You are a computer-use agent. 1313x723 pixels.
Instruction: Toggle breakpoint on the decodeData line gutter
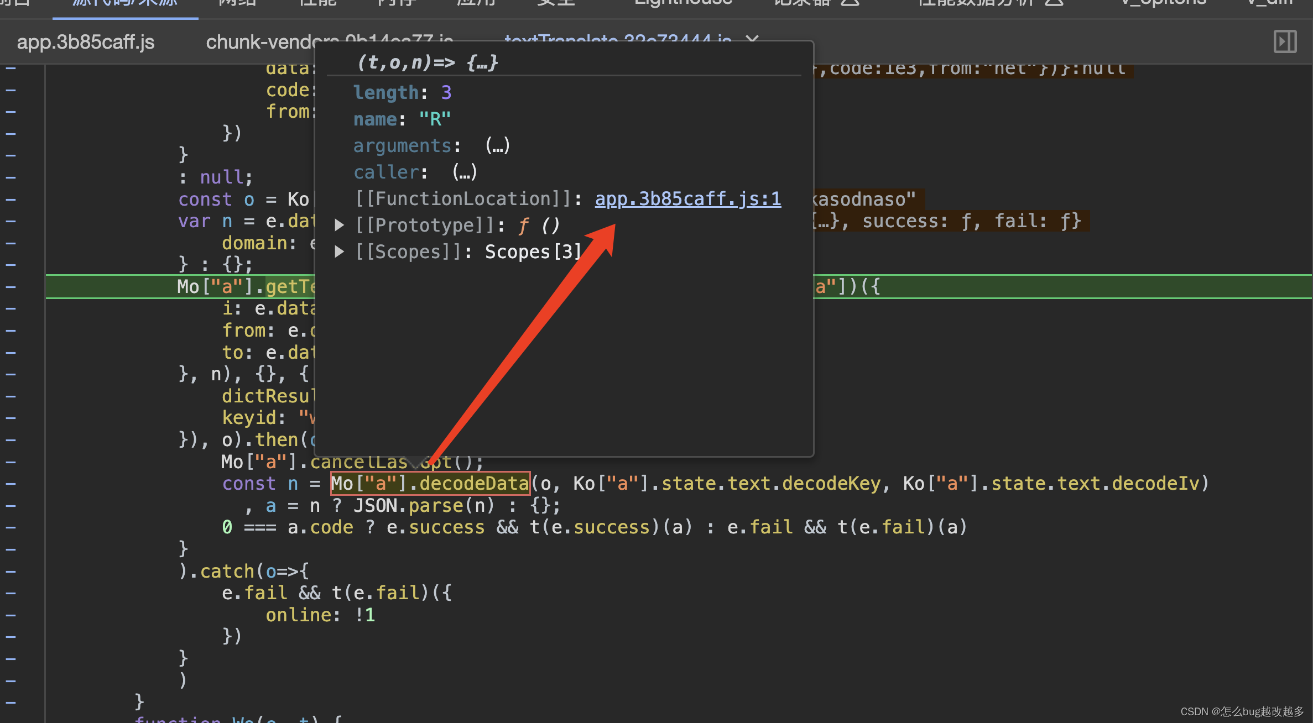(x=11, y=484)
